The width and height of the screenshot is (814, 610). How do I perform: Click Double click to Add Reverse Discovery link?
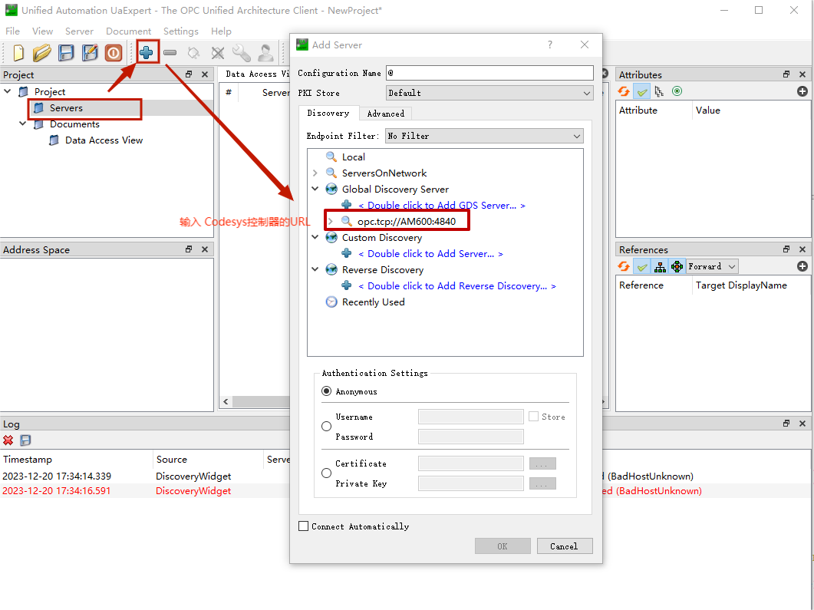pos(456,285)
